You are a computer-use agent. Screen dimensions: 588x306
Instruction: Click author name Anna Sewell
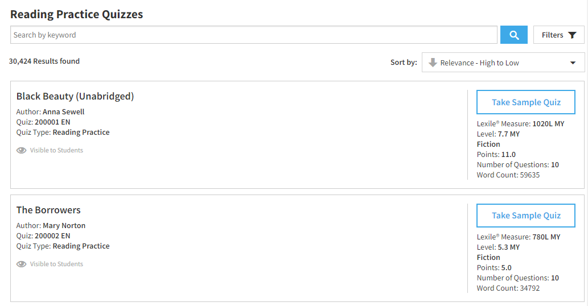click(x=63, y=111)
